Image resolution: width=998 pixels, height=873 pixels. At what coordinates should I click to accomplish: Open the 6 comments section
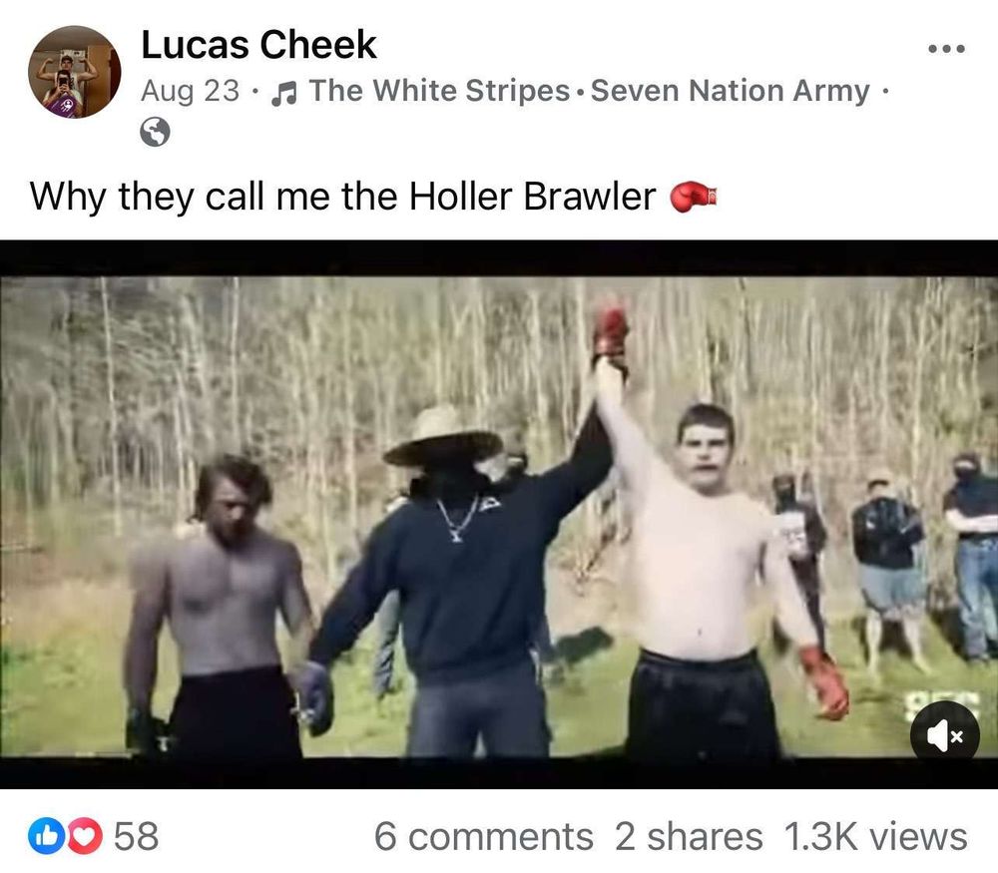coord(484,836)
